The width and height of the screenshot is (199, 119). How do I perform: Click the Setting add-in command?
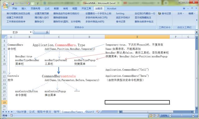[x=120, y=14]
